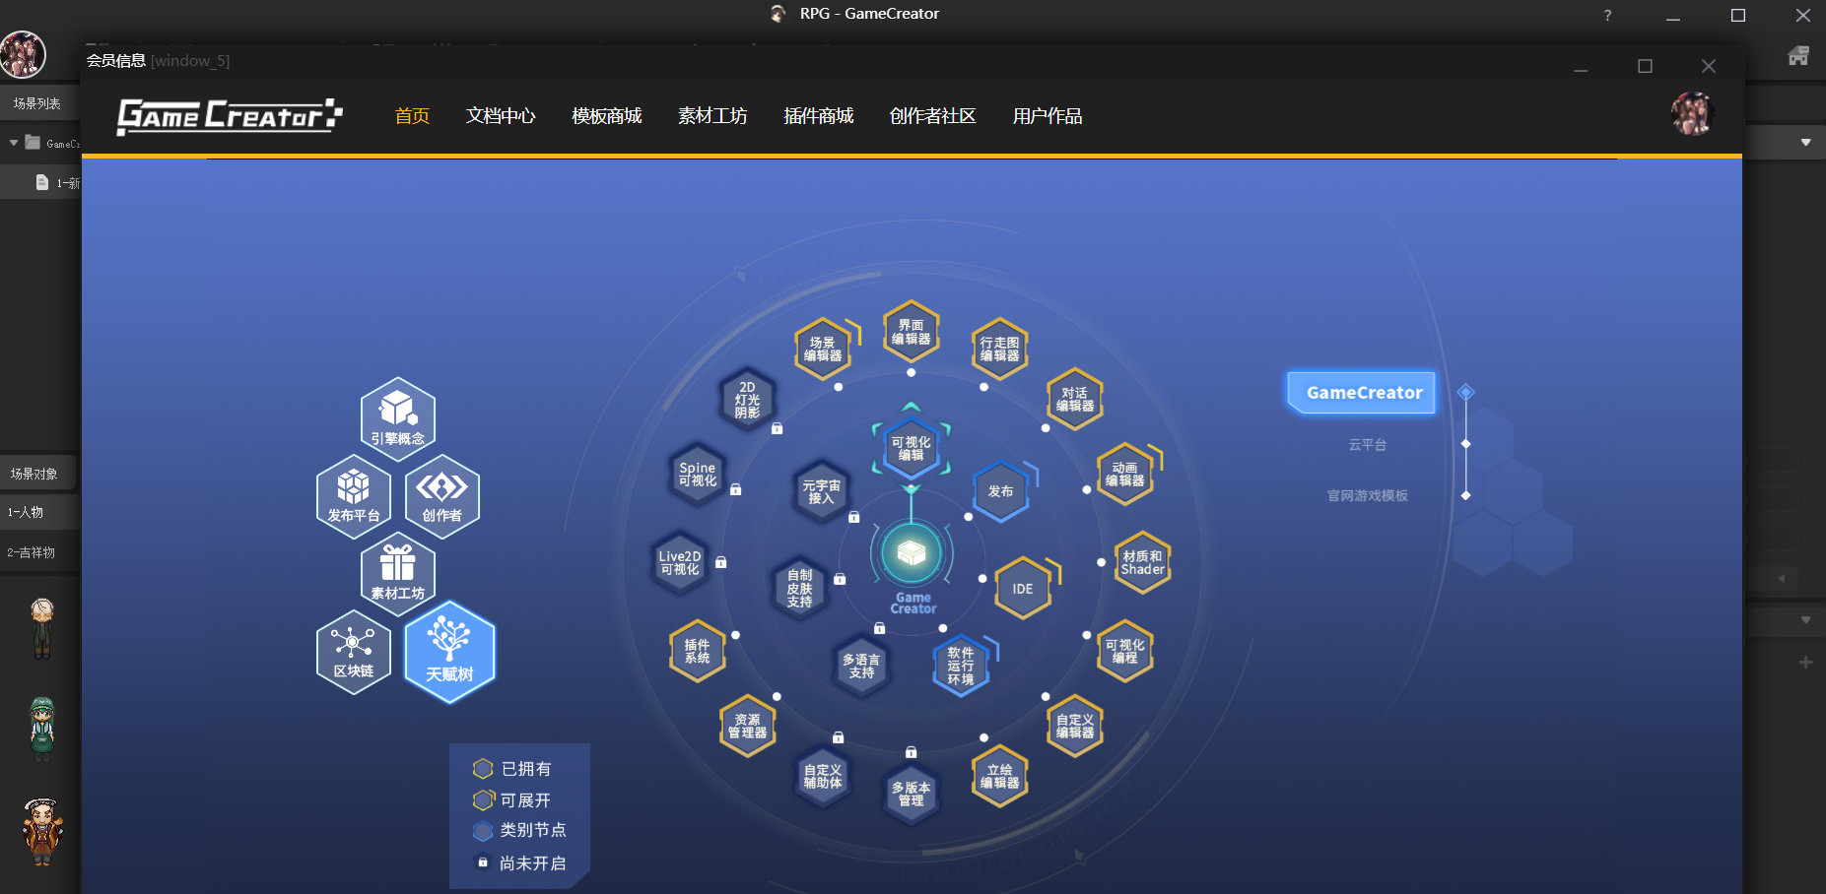Click the 可视化编辑 category node
Screen dimensions: 1826x894
coord(912,448)
